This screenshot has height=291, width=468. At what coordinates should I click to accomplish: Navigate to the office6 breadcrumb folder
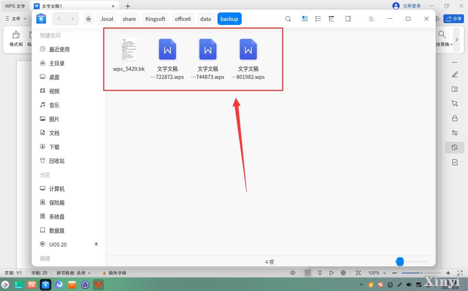click(x=183, y=19)
